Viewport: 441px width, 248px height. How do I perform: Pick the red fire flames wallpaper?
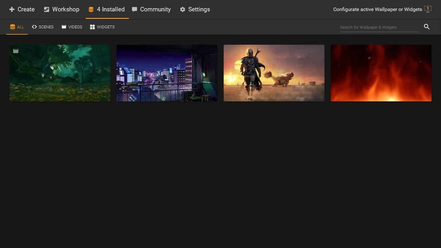pos(381,73)
